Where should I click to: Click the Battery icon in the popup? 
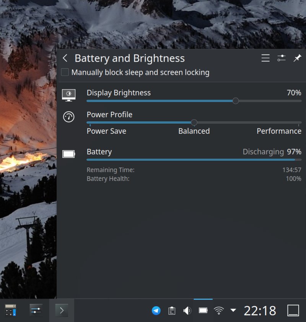point(69,154)
